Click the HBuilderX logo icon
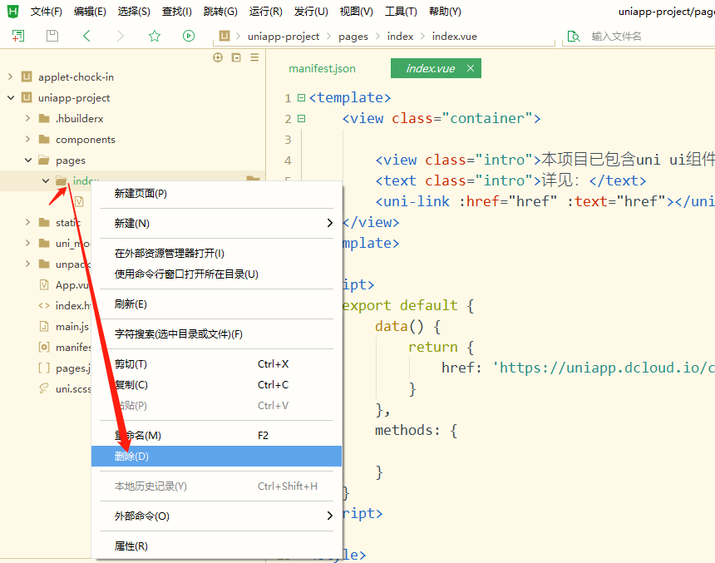Image resolution: width=715 pixels, height=563 pixels. (x=12, y=12)
